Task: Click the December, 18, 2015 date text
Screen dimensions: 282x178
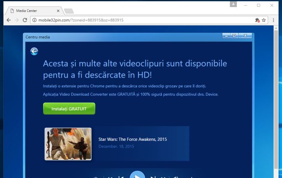Action: (116, 146)
